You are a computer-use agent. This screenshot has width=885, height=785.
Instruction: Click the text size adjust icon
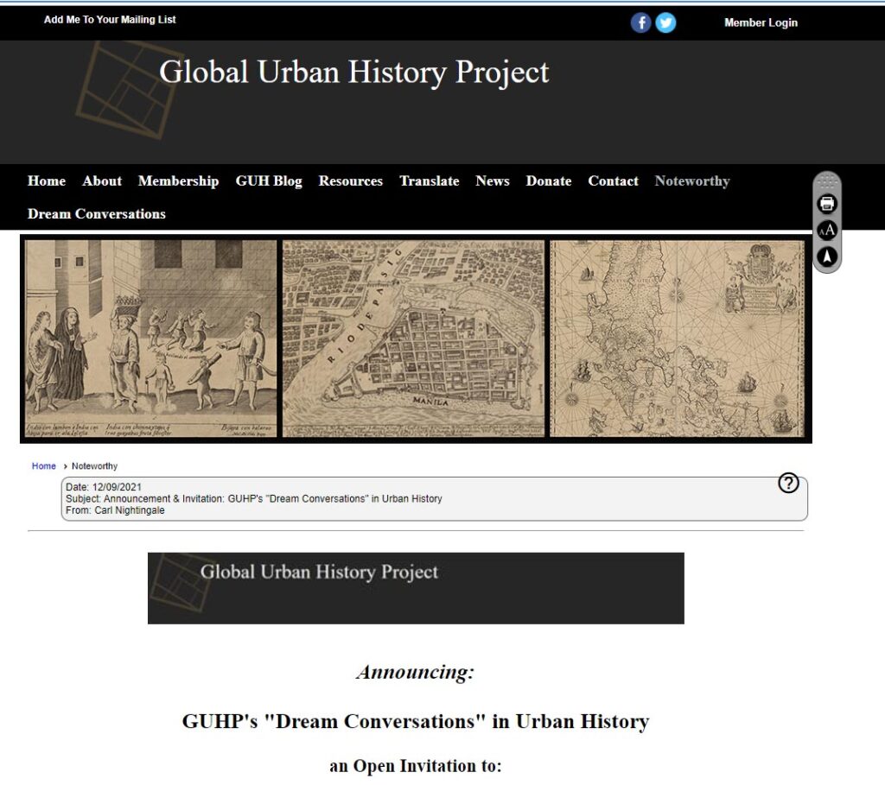(x=827, y=230)
